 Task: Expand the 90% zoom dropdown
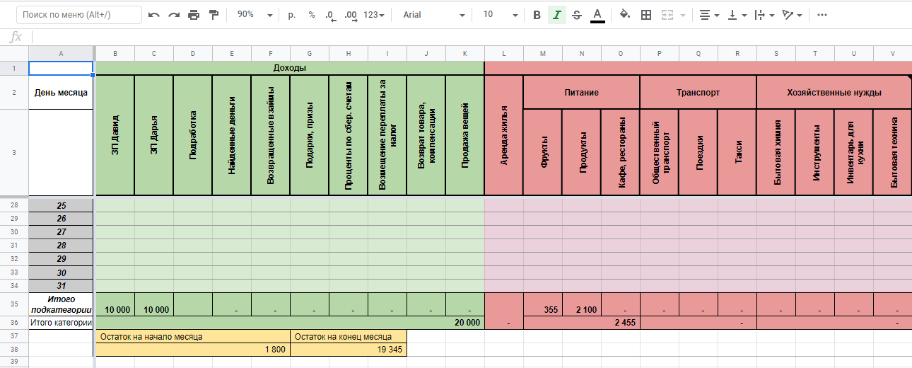[255, 15]
